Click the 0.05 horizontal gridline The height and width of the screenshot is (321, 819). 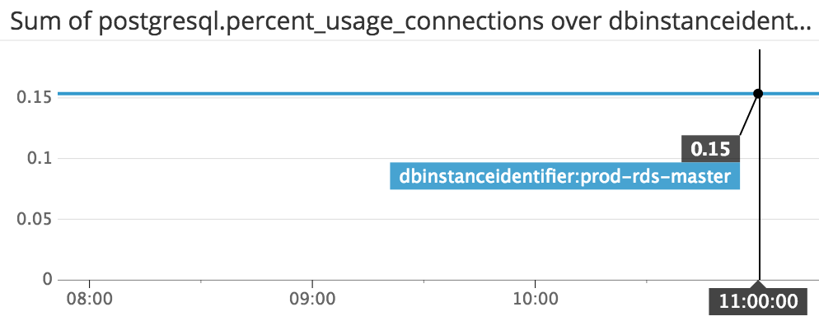(313, 219)
